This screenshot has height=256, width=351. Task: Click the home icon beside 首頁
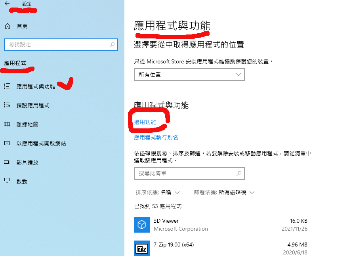pos(8,26)
